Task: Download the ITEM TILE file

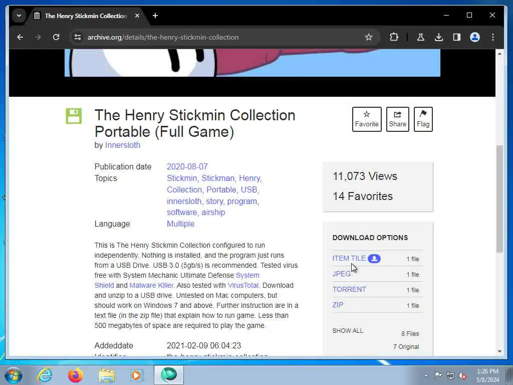Action: coord(349,258)
